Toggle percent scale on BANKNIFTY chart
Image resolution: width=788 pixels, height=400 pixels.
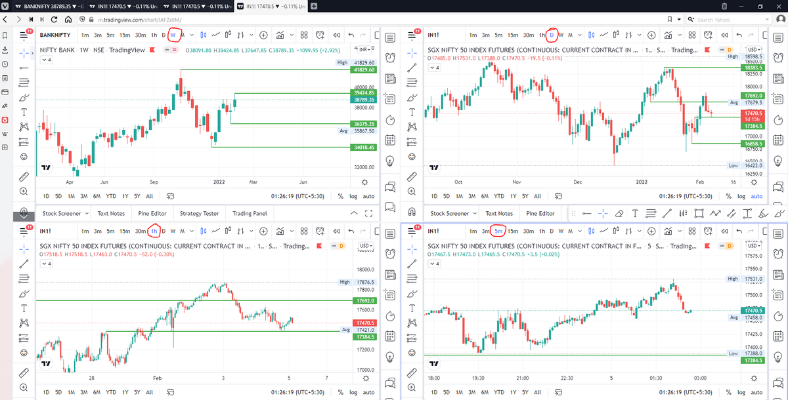coord(340,195)
